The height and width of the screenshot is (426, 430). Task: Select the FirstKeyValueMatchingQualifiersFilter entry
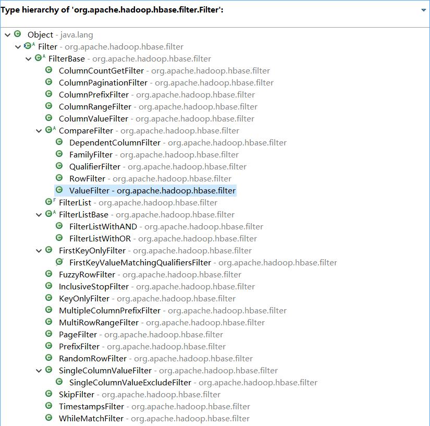click(203, 262)
